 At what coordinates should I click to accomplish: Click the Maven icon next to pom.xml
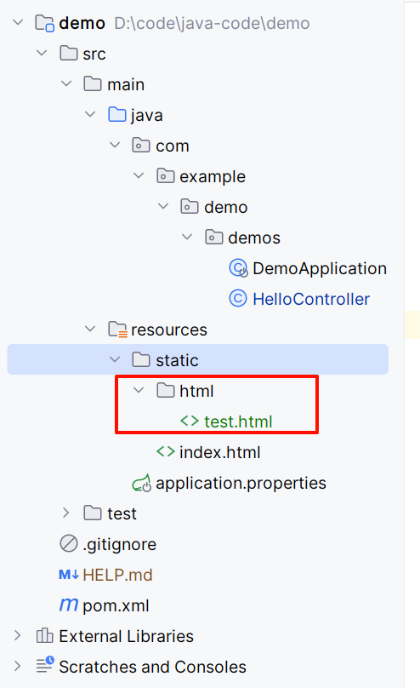pyautogui.click(x=69, y=605)
